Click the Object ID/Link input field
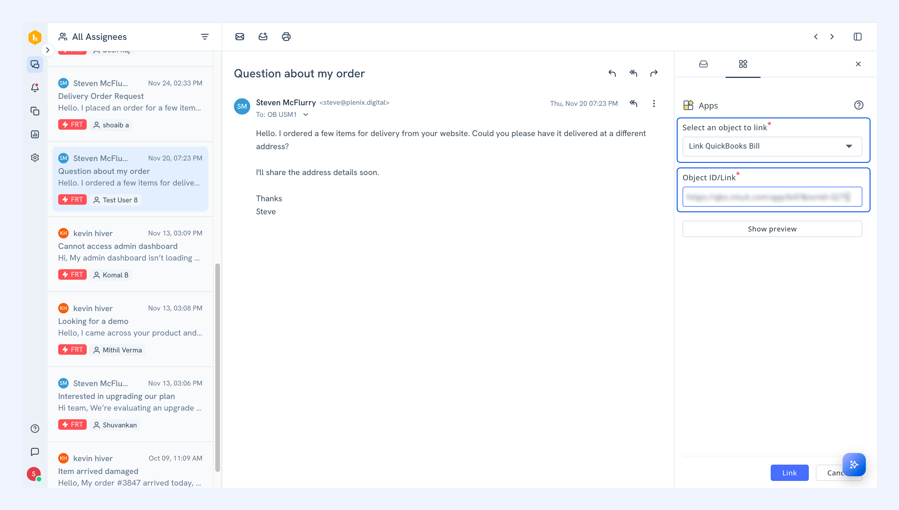Screen dimensions: 899x510 [x=772, y=197]
